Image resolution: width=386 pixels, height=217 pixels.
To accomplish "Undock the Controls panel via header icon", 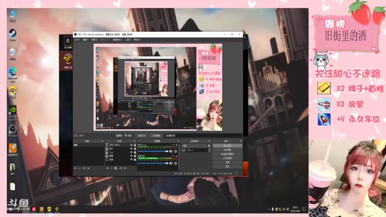I will (x=241, y=141).
